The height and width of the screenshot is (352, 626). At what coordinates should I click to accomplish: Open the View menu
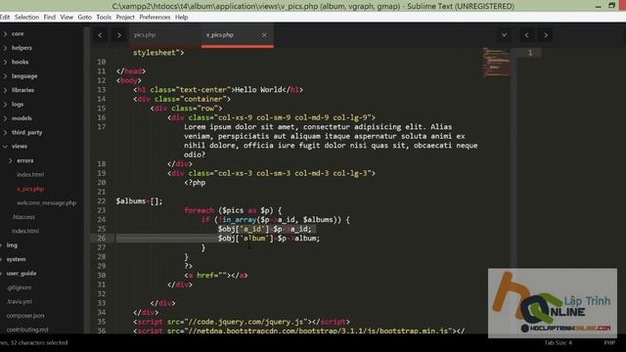click(x=67, y=18)
